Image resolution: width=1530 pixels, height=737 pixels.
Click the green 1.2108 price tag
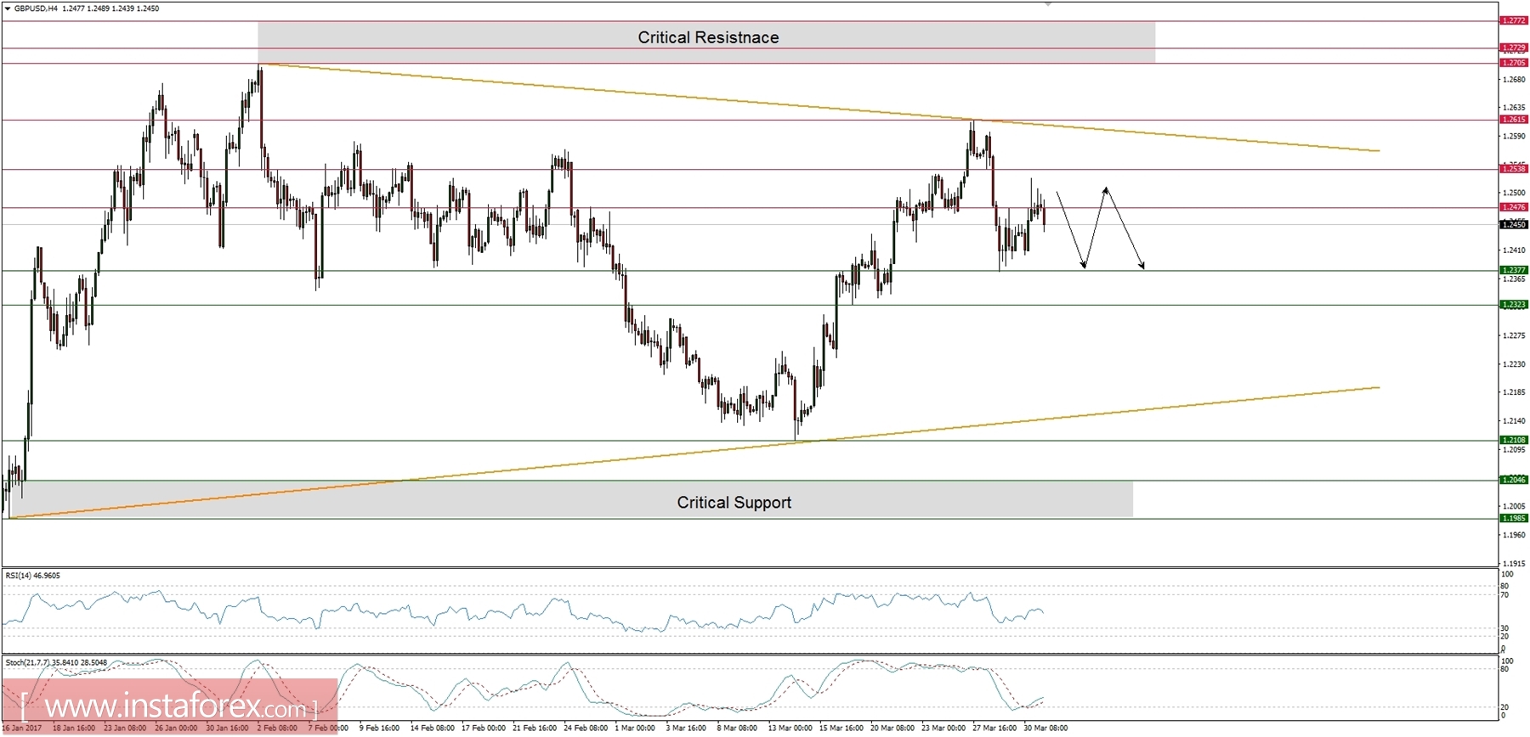pos(1513,440)
